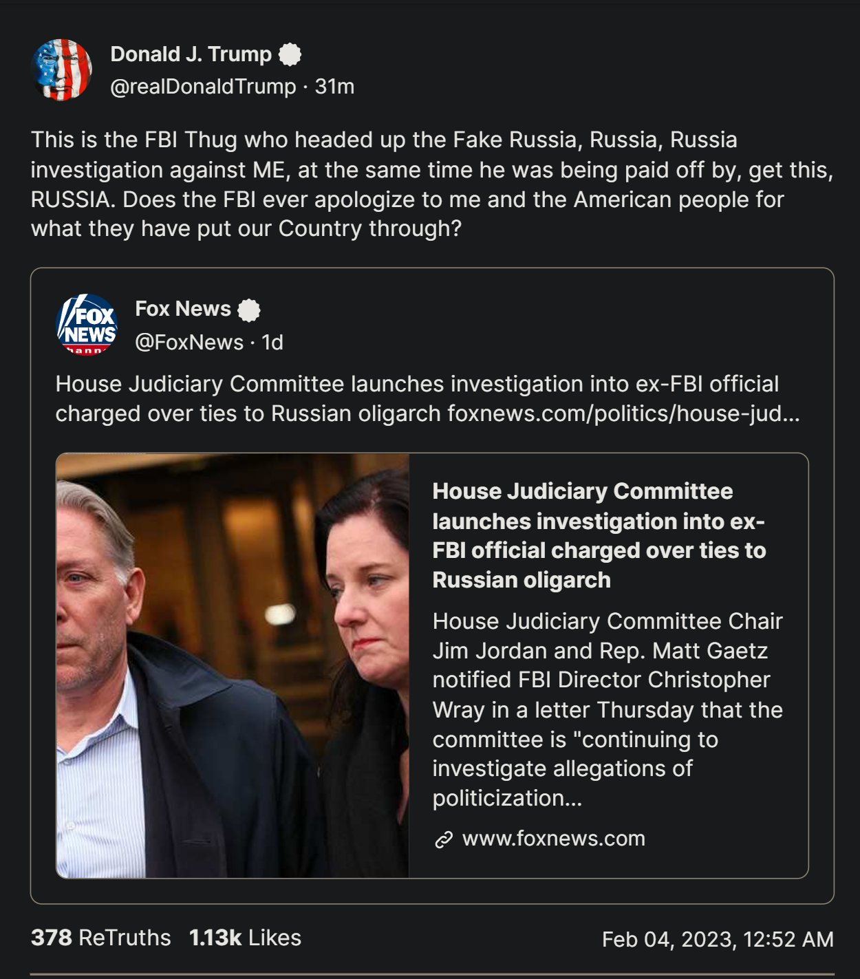Click the verified badge beside Donald J. Trump
The height and width of the screenshot is (979, 860).
(290, 54)
